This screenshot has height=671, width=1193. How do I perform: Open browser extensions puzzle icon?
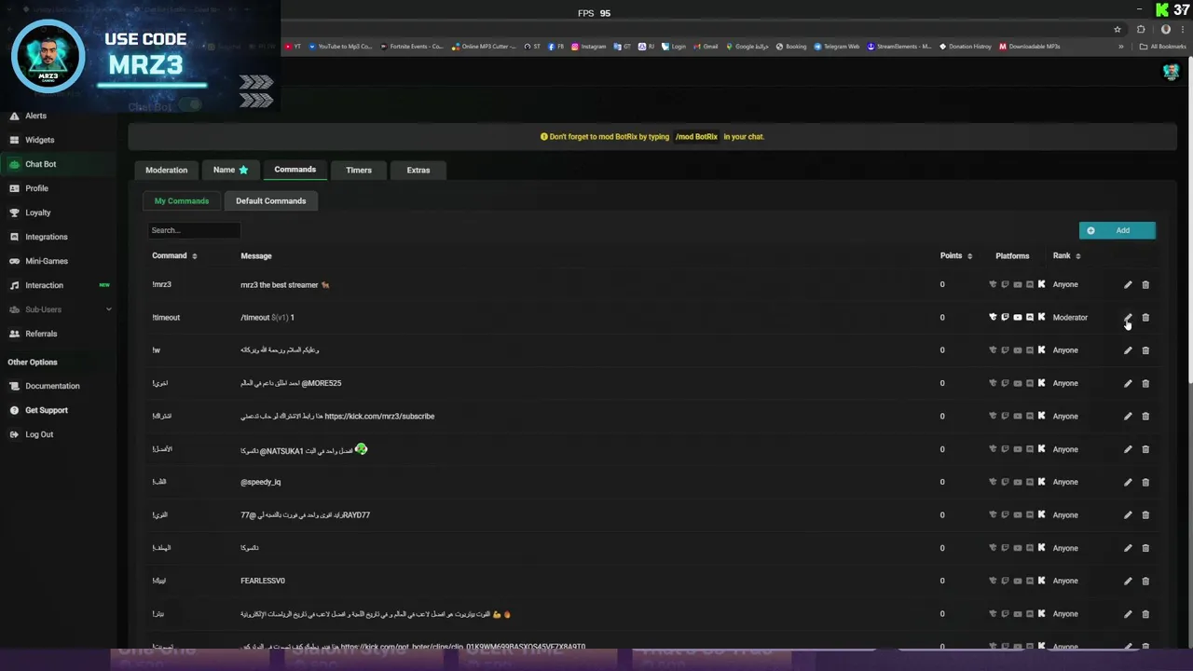coord(1141,29)
